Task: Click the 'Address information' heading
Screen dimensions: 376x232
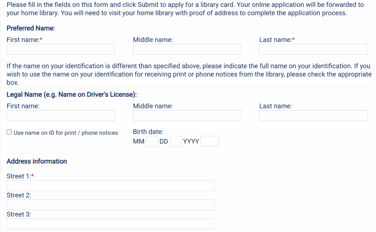Action: (x=37, y=161)
